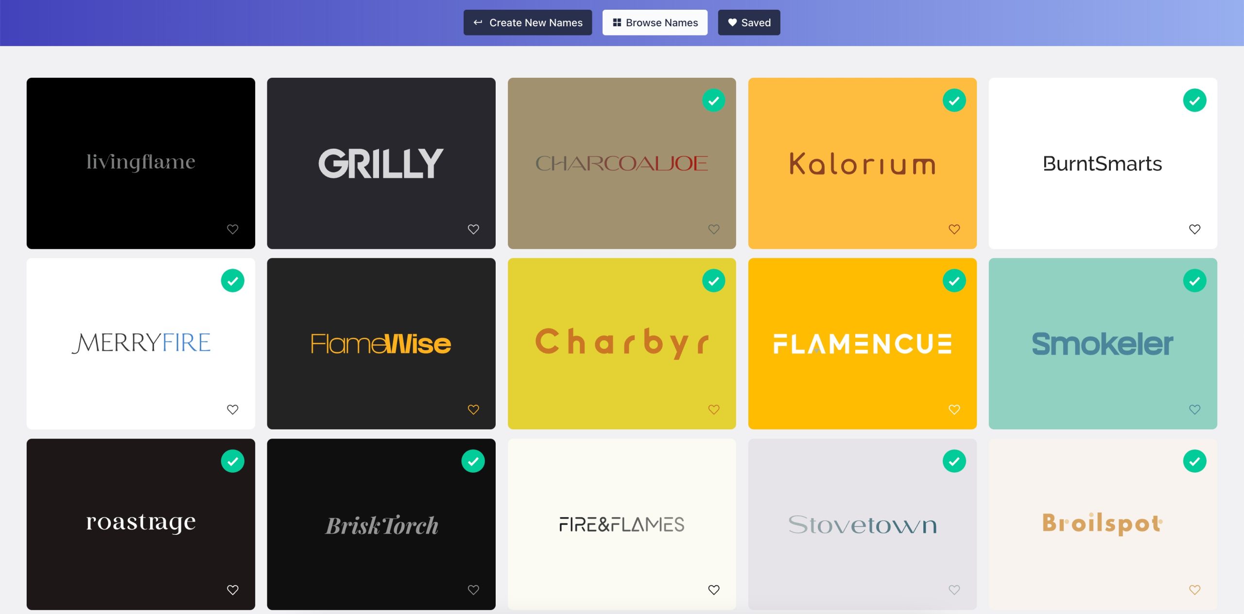
Task: Click the Stovetown logo thumbnail
Action: tap(862, 524)
